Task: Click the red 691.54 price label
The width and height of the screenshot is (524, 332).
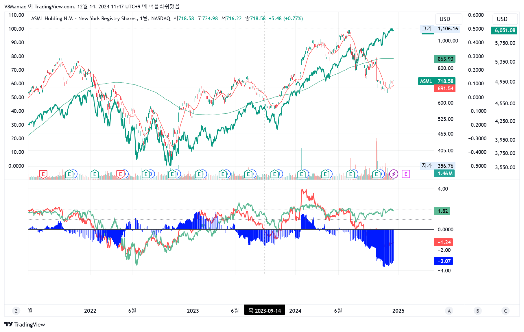Action: (x=445, y=88)
